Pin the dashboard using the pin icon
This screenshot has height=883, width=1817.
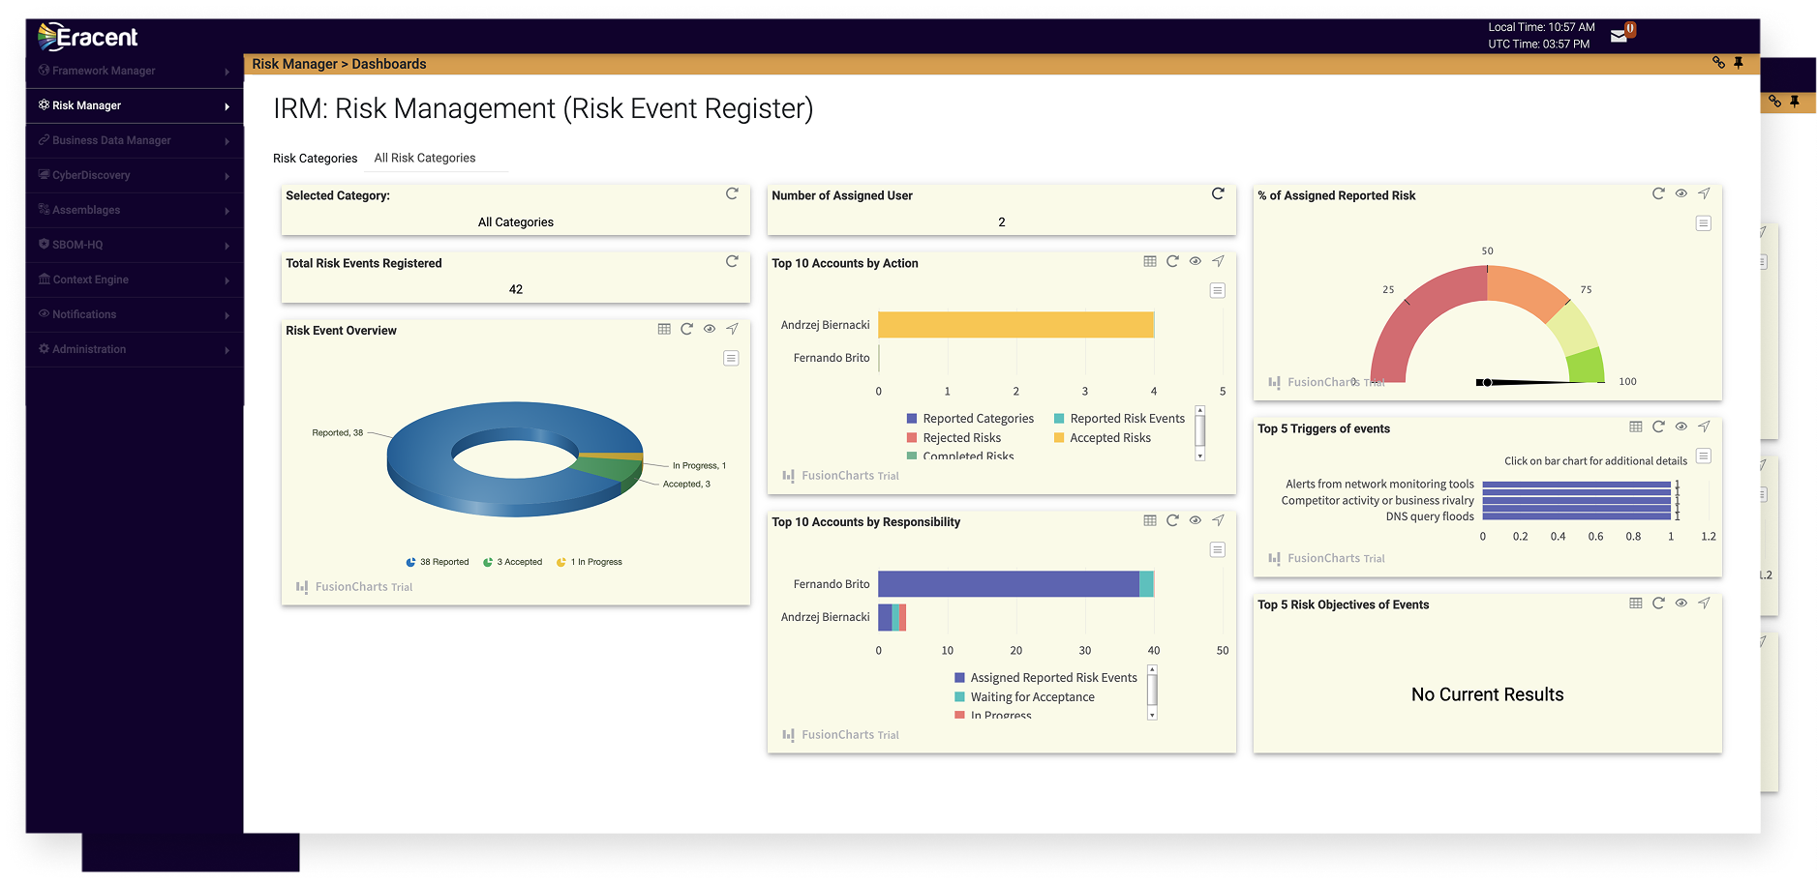pos(1739,63)
